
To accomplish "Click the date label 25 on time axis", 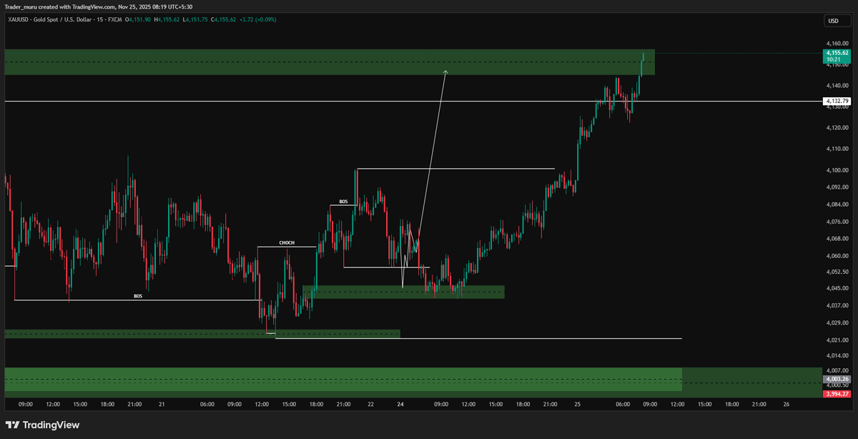I will 576,405.
